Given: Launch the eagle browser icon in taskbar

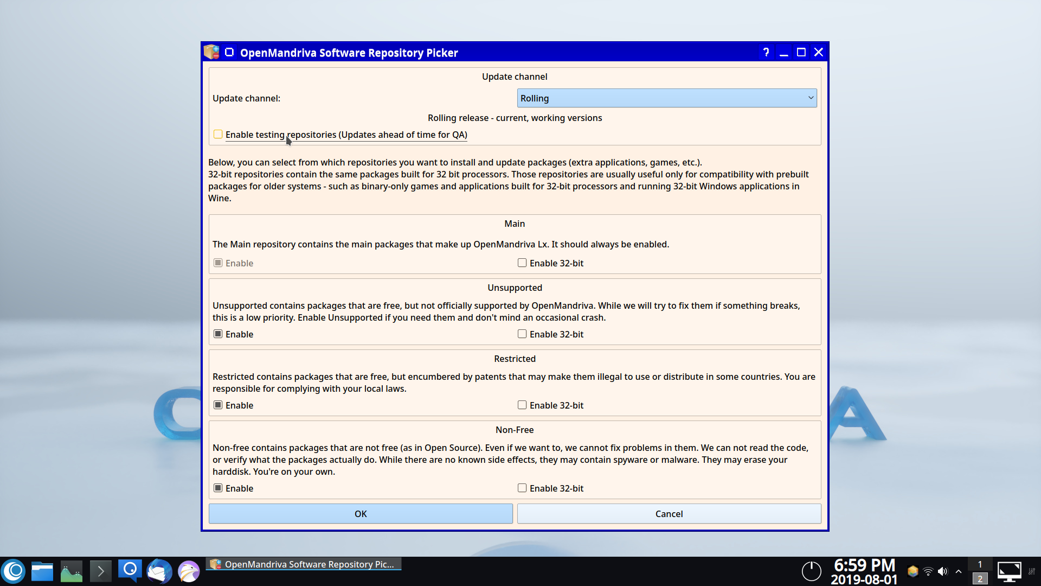Looking at the screenshot, I should [189, 571].
